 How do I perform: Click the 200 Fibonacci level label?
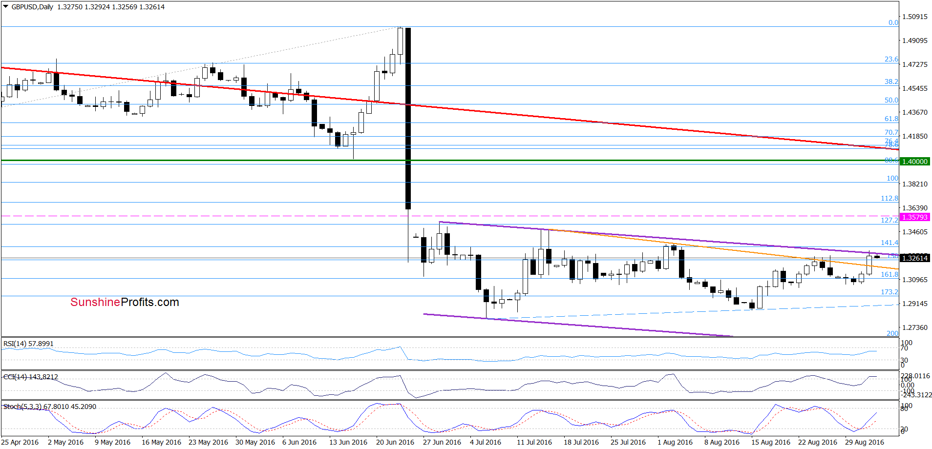(x=892, y=333)
